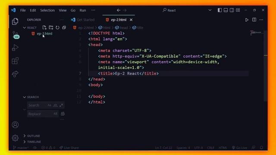Screen dimensions: 276x155
Task: Open the Go menu
Action: [73, 10]
